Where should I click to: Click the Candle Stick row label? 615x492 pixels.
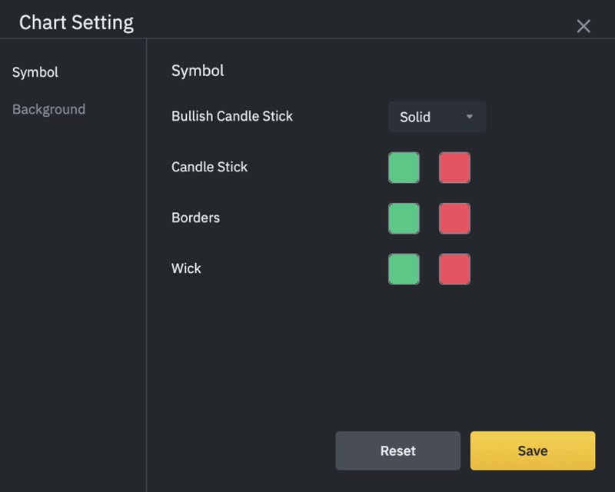(209, 167)
